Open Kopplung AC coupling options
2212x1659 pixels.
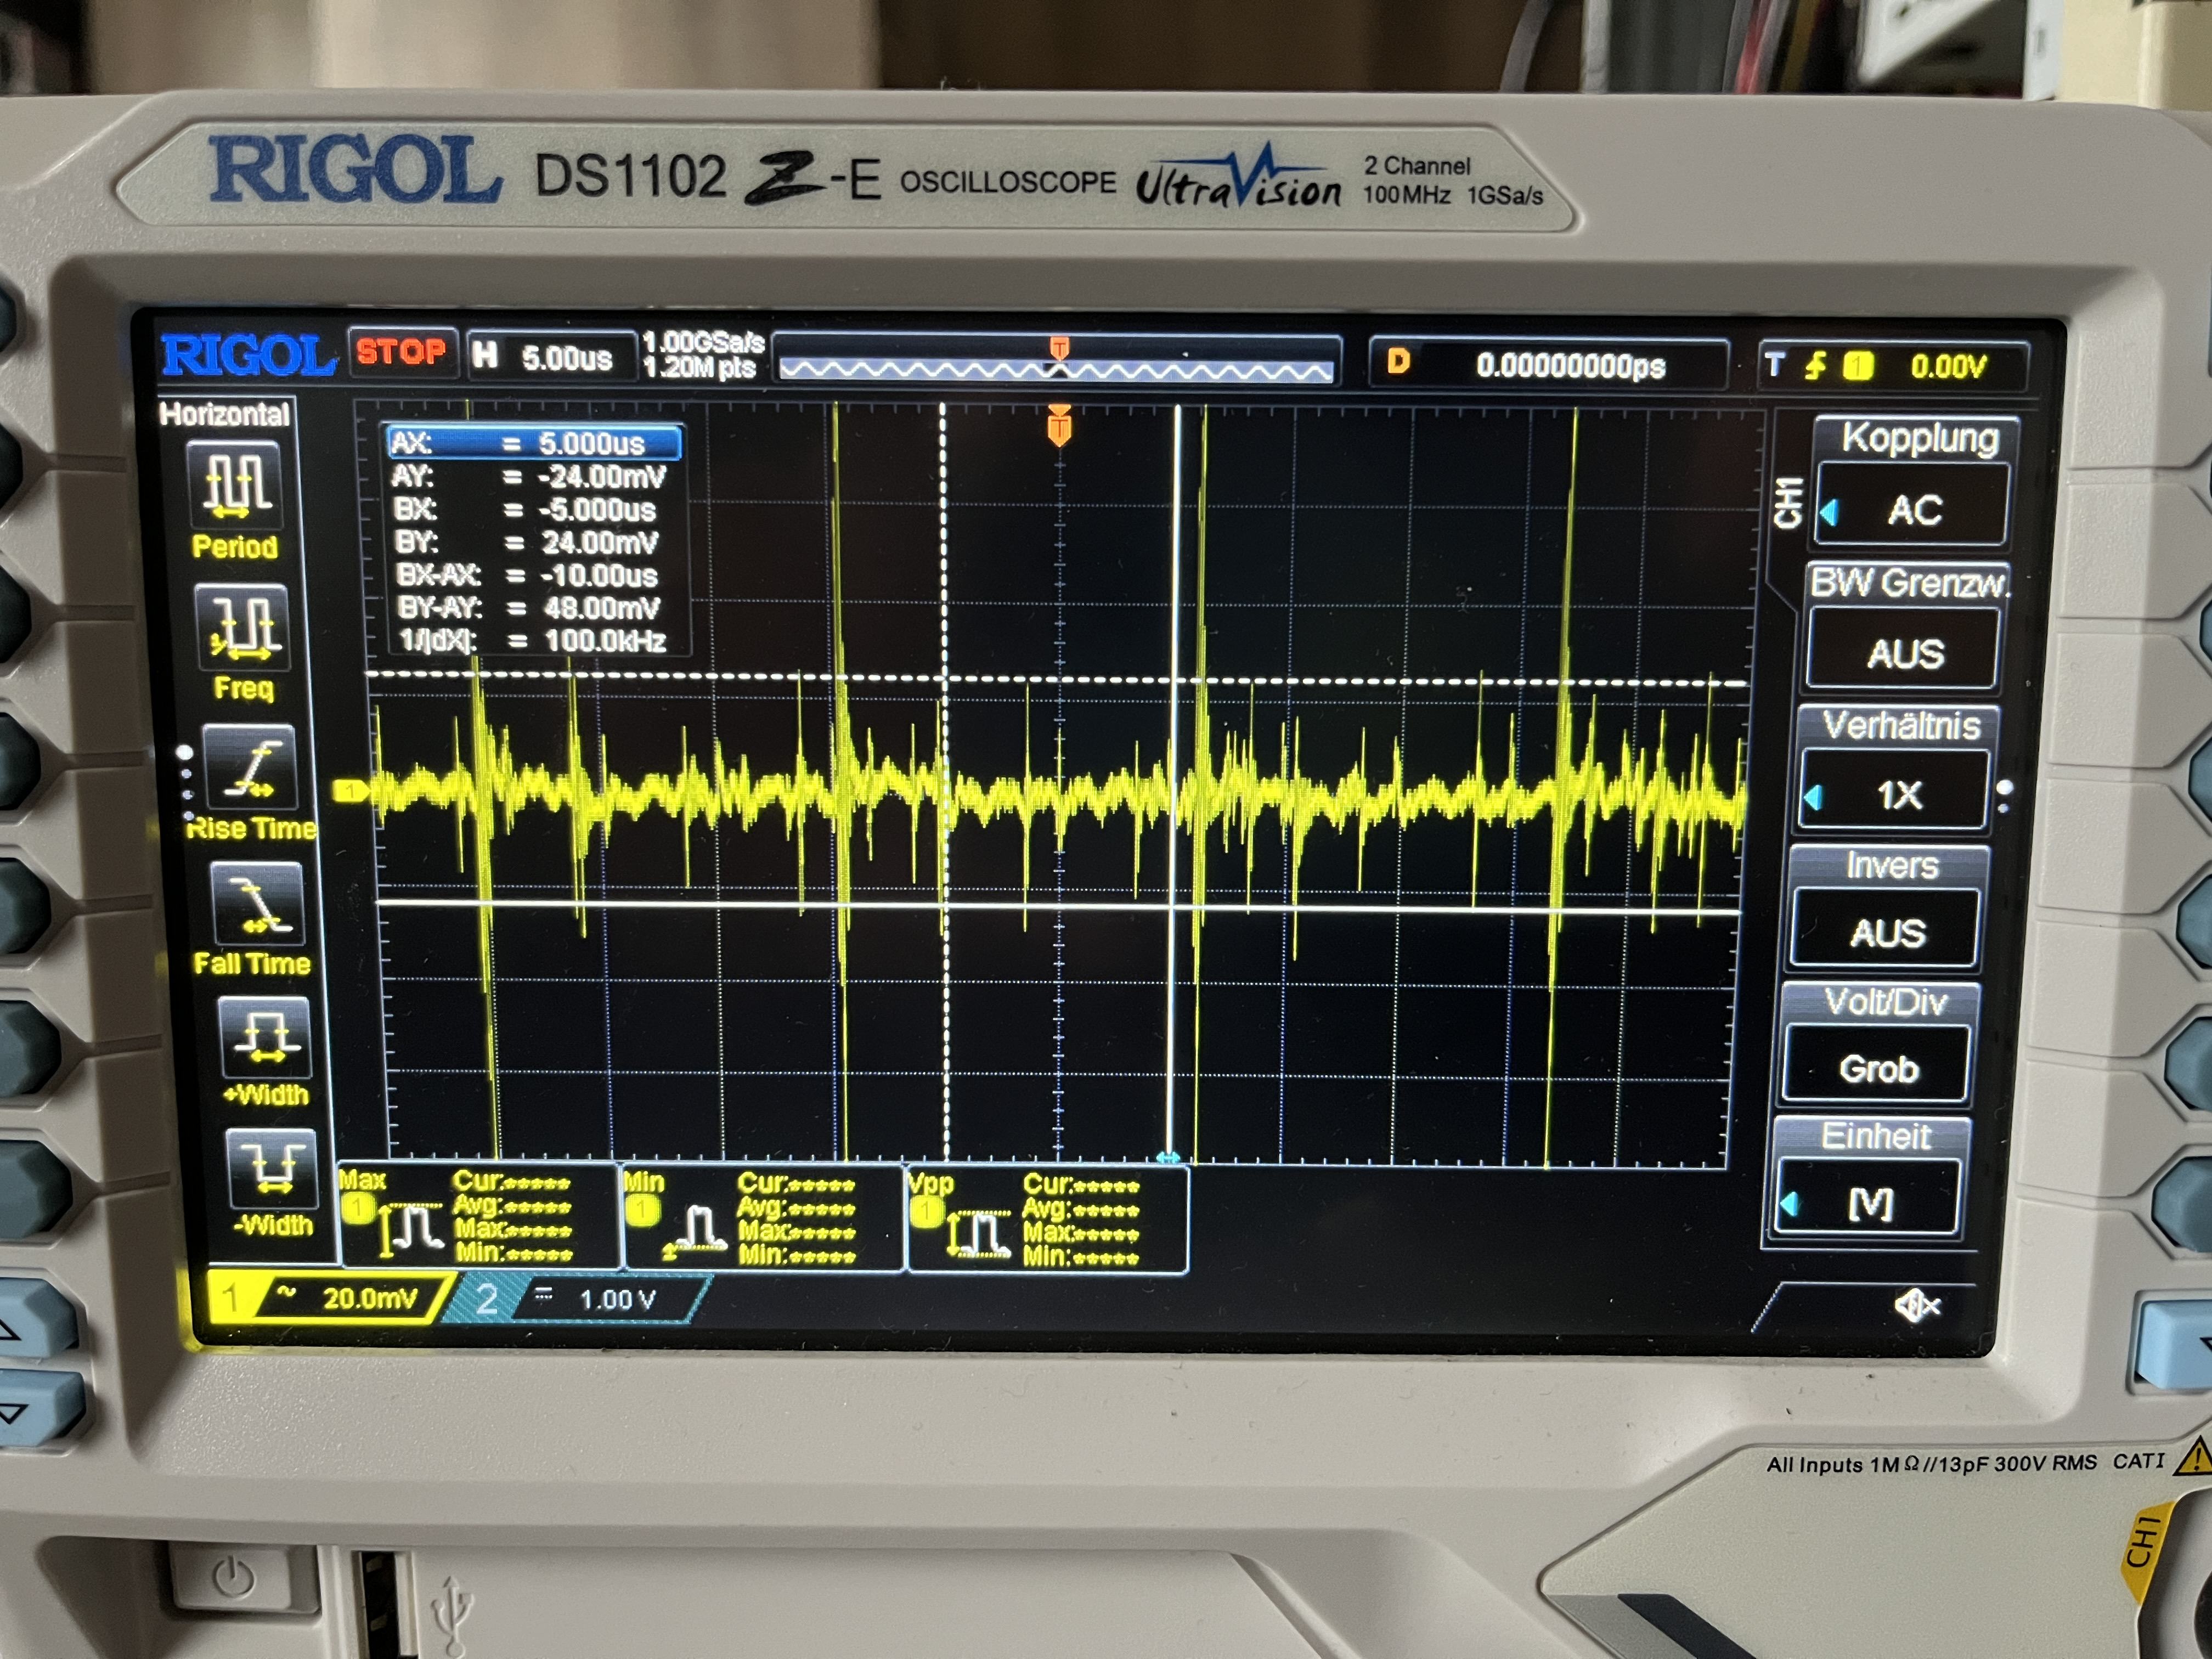tap(1912, 509)
